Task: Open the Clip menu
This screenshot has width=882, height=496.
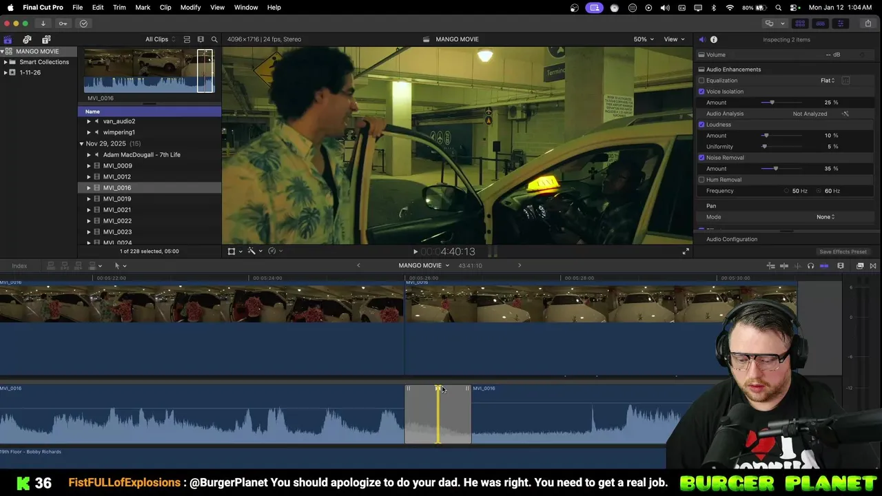Action: (165, 8)
